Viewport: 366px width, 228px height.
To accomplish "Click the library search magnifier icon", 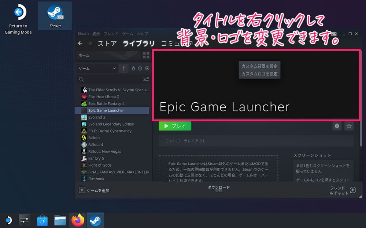I will click(81, 79).
